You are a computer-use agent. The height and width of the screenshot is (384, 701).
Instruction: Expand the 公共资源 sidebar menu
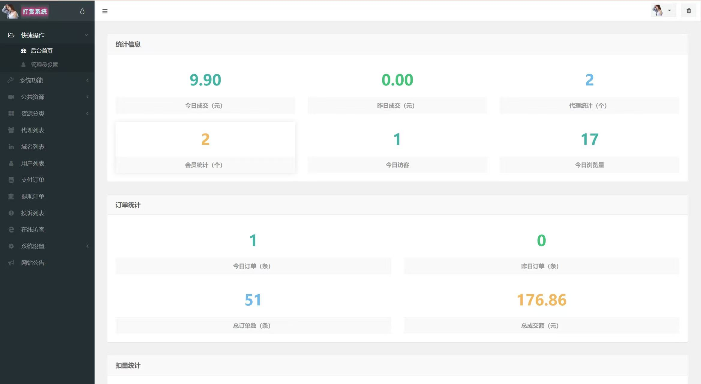click(32, 97)
